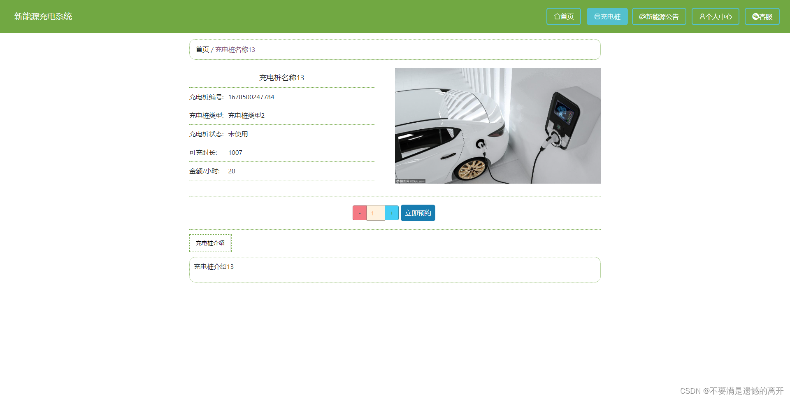Viewport: 790px width, 399px height.
Task: Click the charging station product image
Action: (497, 126)
